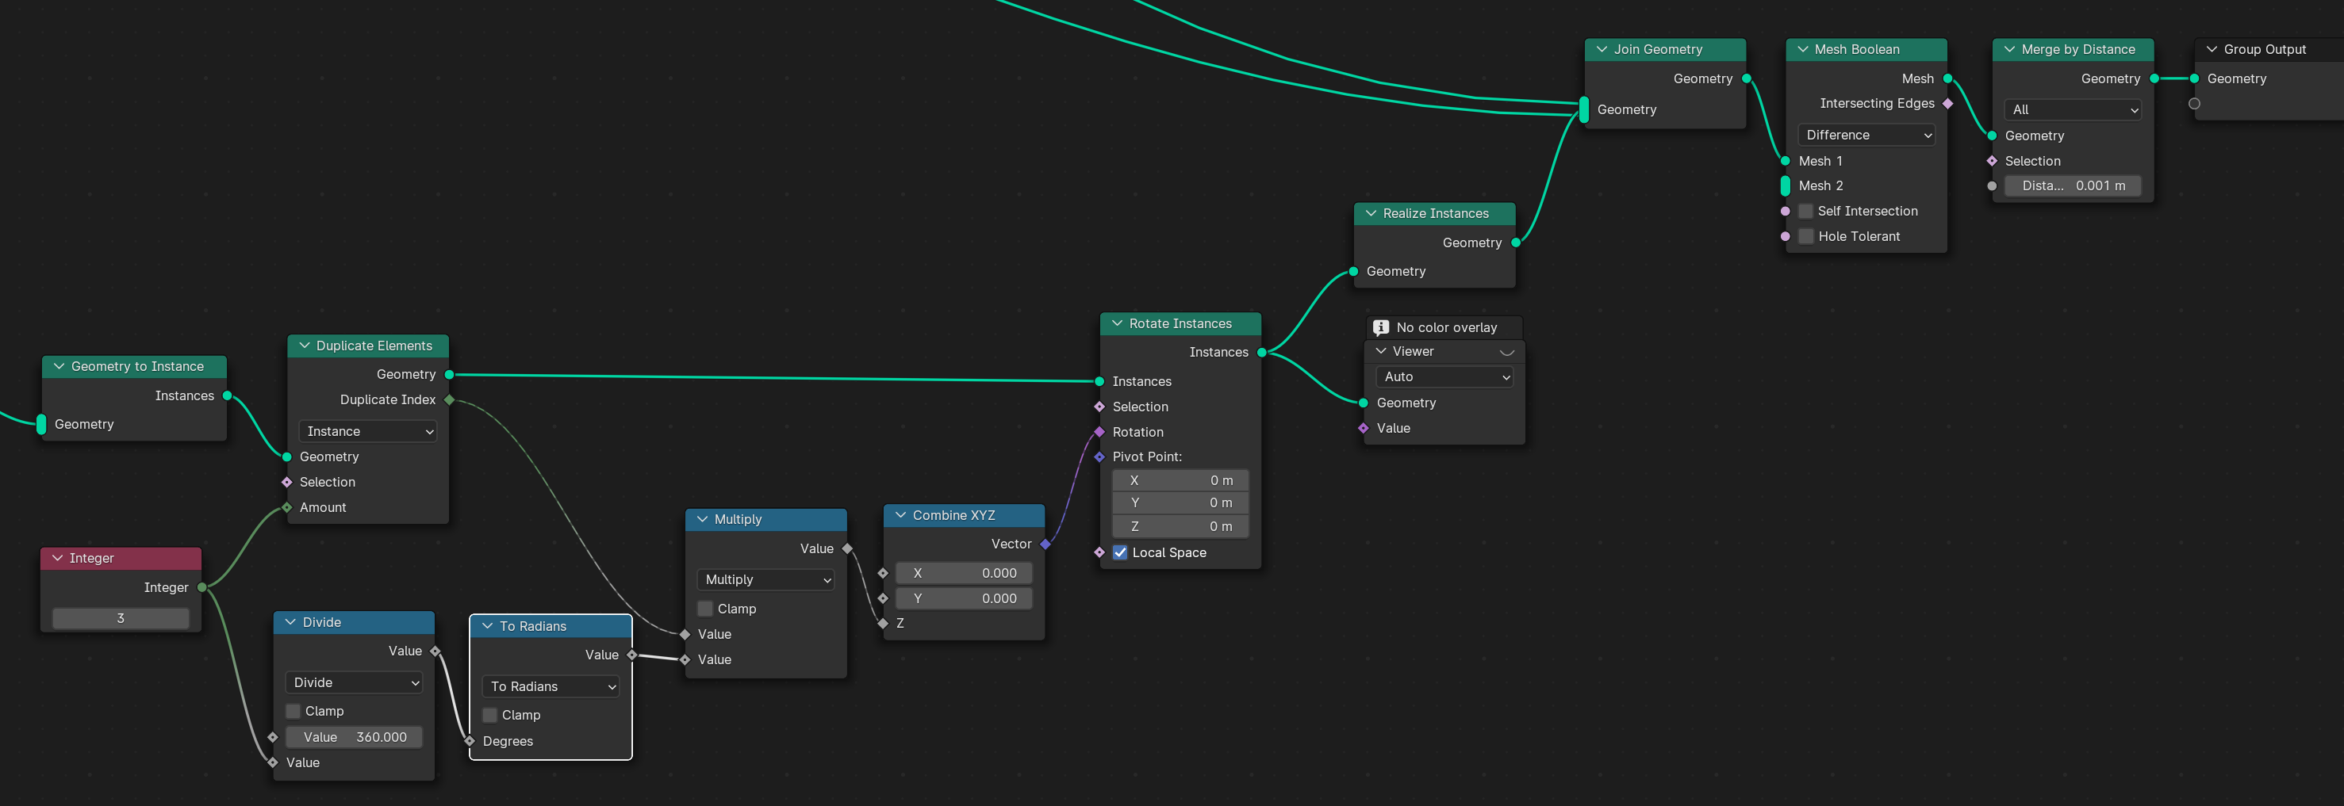Click the Intersecting Edges output socket
The width and height of the screenshot is (2344, 806).
click(1947, 104)
